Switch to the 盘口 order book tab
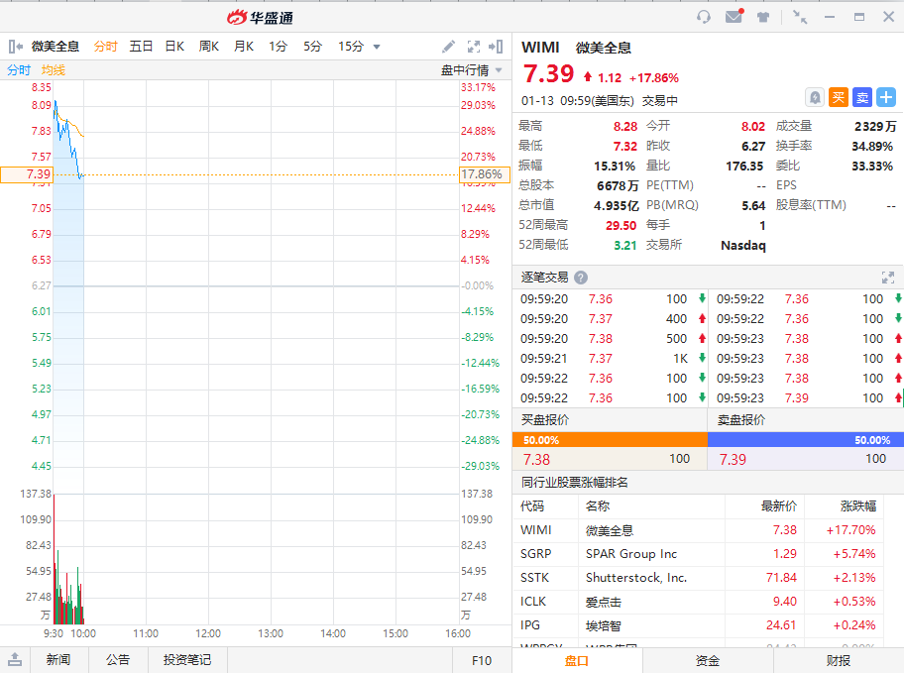 pos(577,661)
